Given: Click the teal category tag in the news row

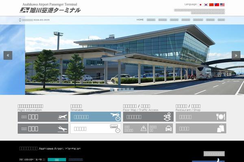Looking at the screenshot, I should (57, 160).
